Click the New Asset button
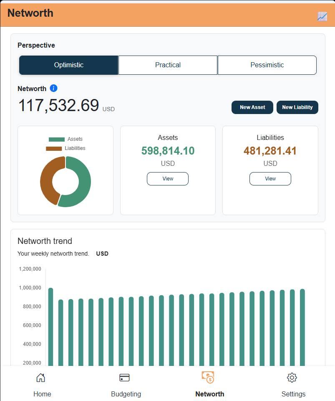 click(252, 107)
